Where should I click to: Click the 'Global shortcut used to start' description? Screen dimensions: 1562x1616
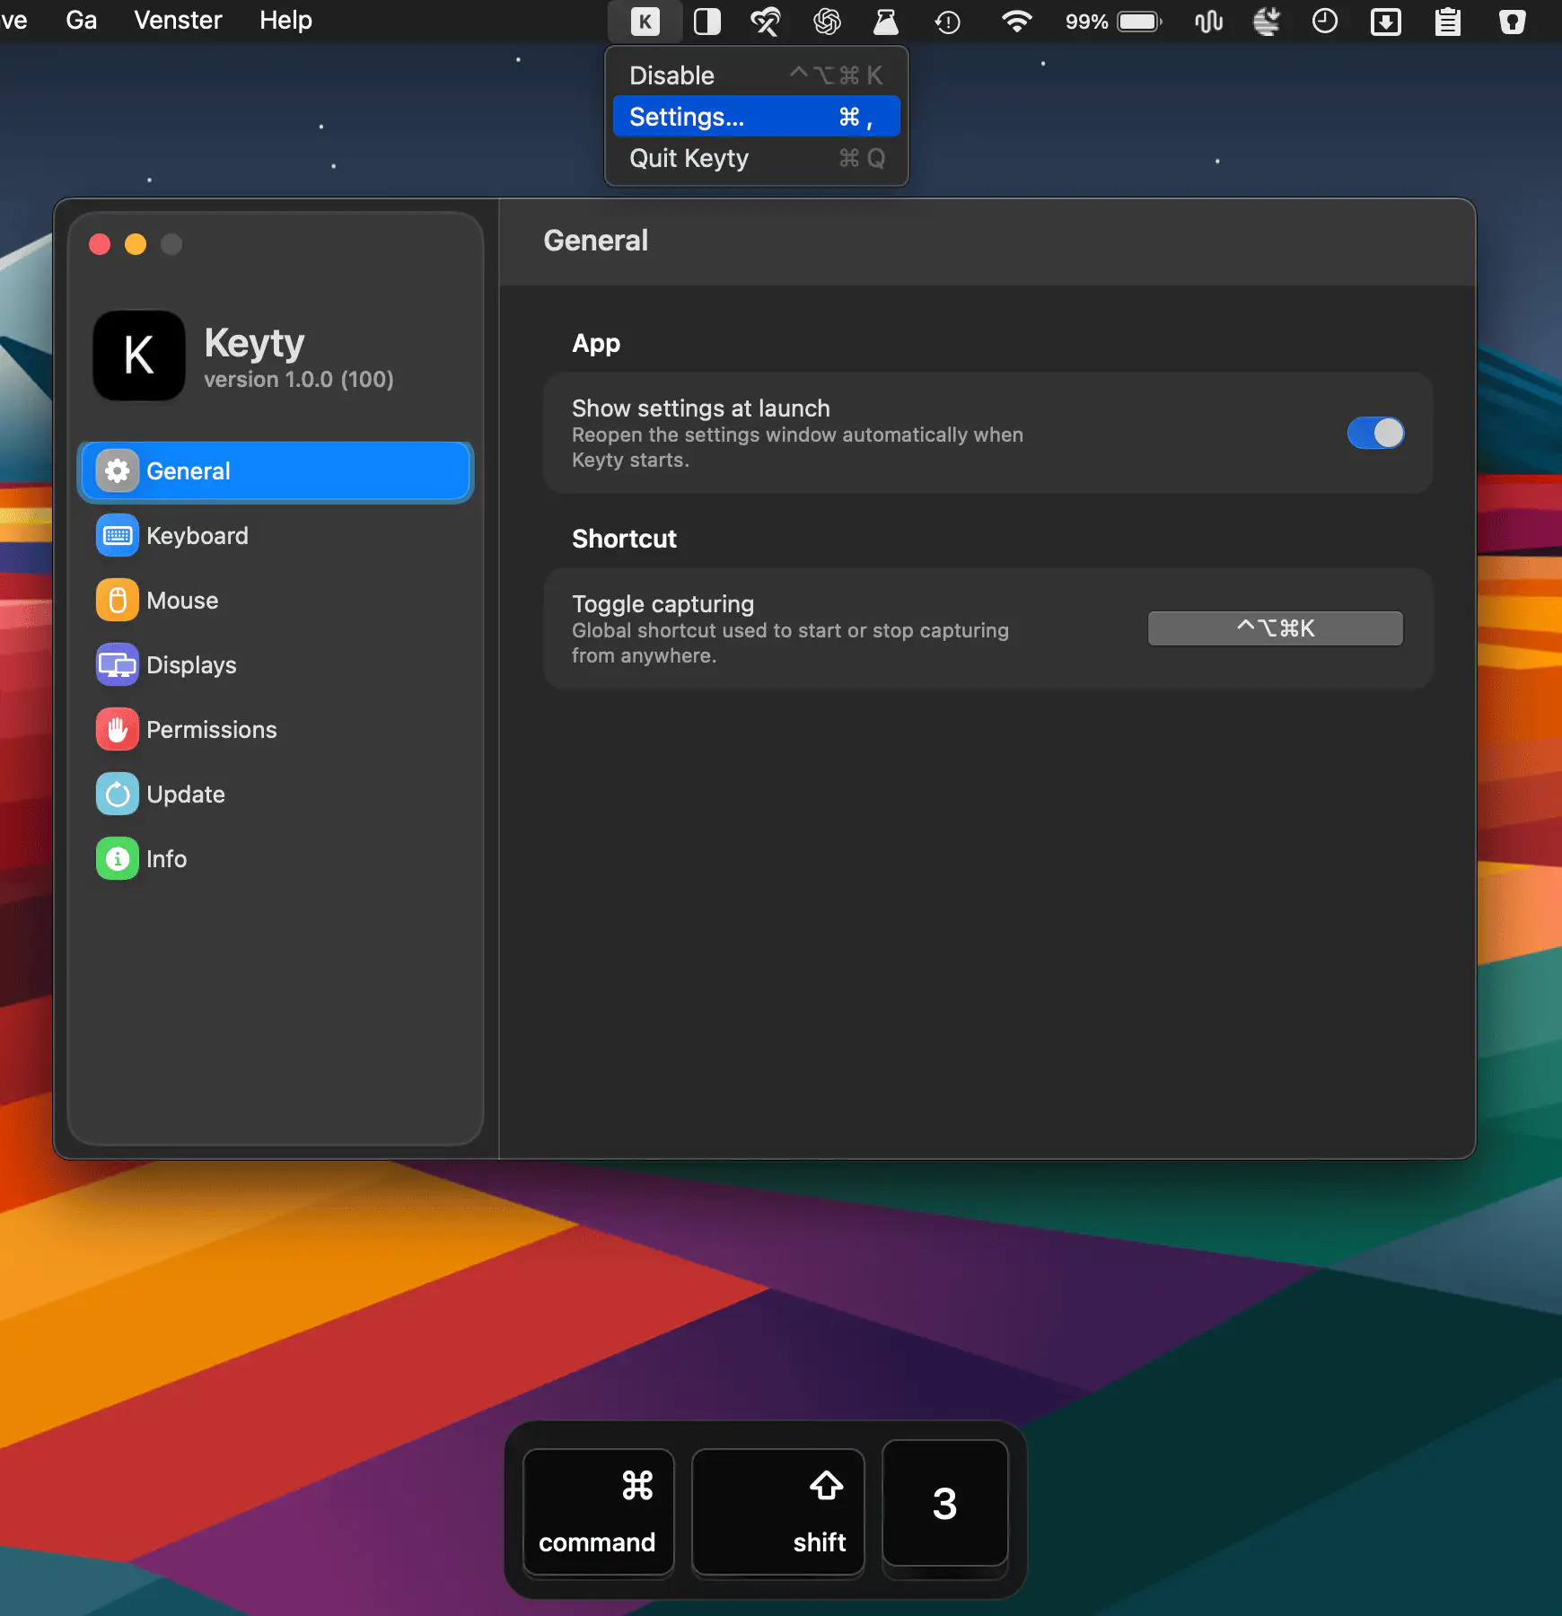click(791, 643)
